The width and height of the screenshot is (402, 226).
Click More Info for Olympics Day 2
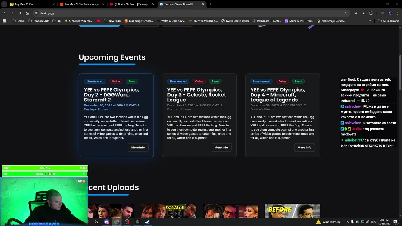point(138,148)
